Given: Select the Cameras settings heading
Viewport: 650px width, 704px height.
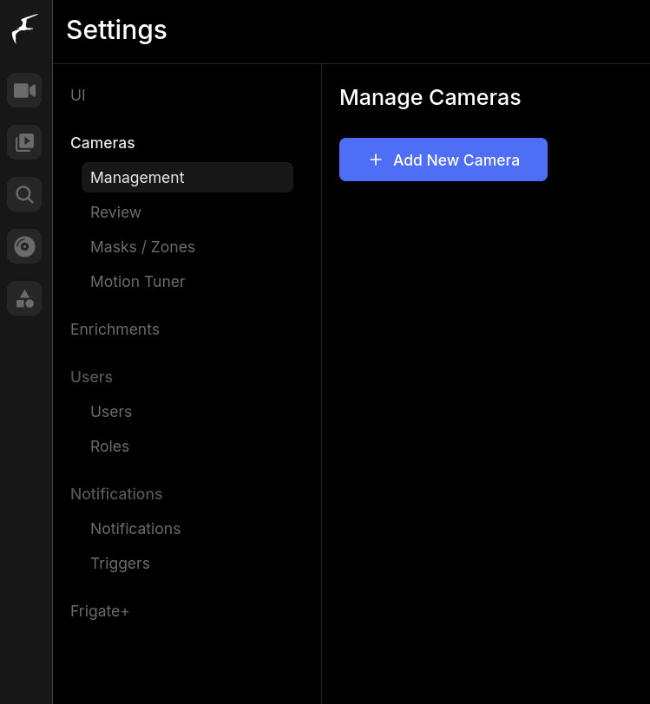Looking at the screenshot, I should point(102,143).
